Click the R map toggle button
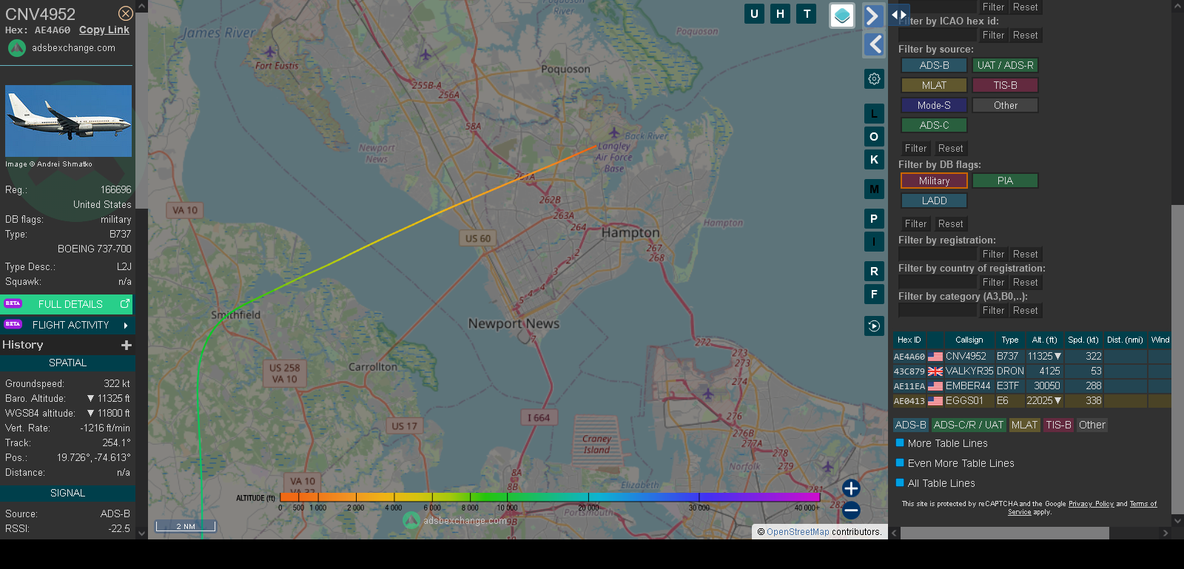Screen dimensions: 1184x569 tap(874, 271)
